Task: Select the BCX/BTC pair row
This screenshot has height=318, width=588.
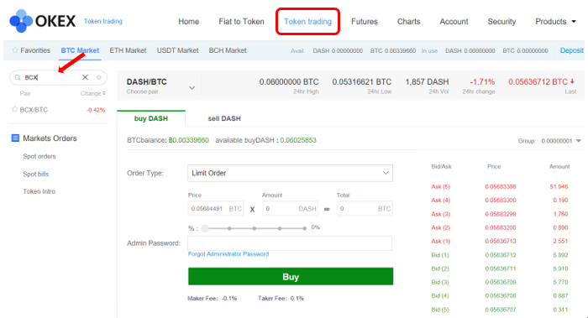Action: [58, 110]
